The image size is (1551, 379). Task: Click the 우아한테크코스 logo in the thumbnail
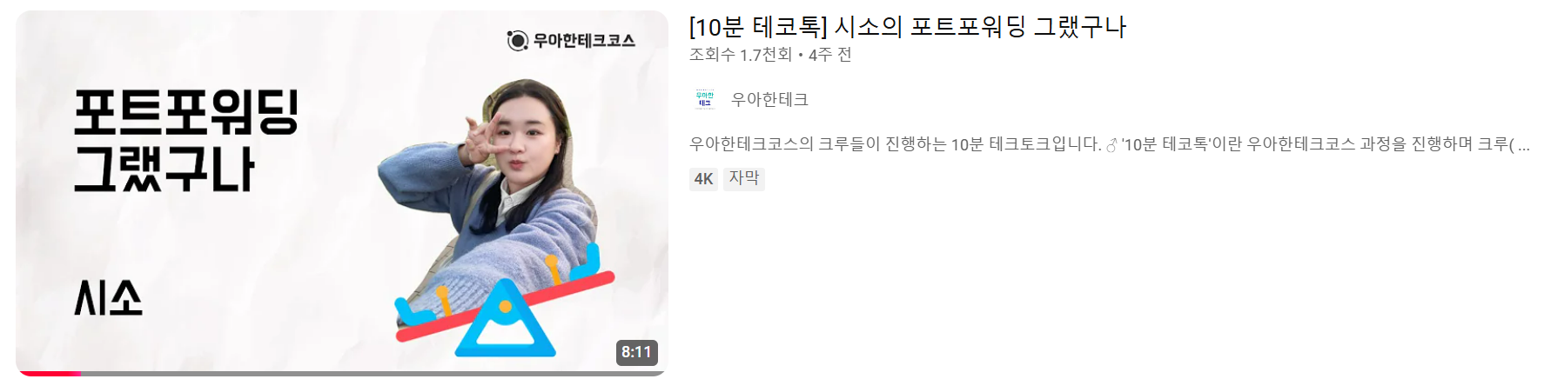(571, 40)
